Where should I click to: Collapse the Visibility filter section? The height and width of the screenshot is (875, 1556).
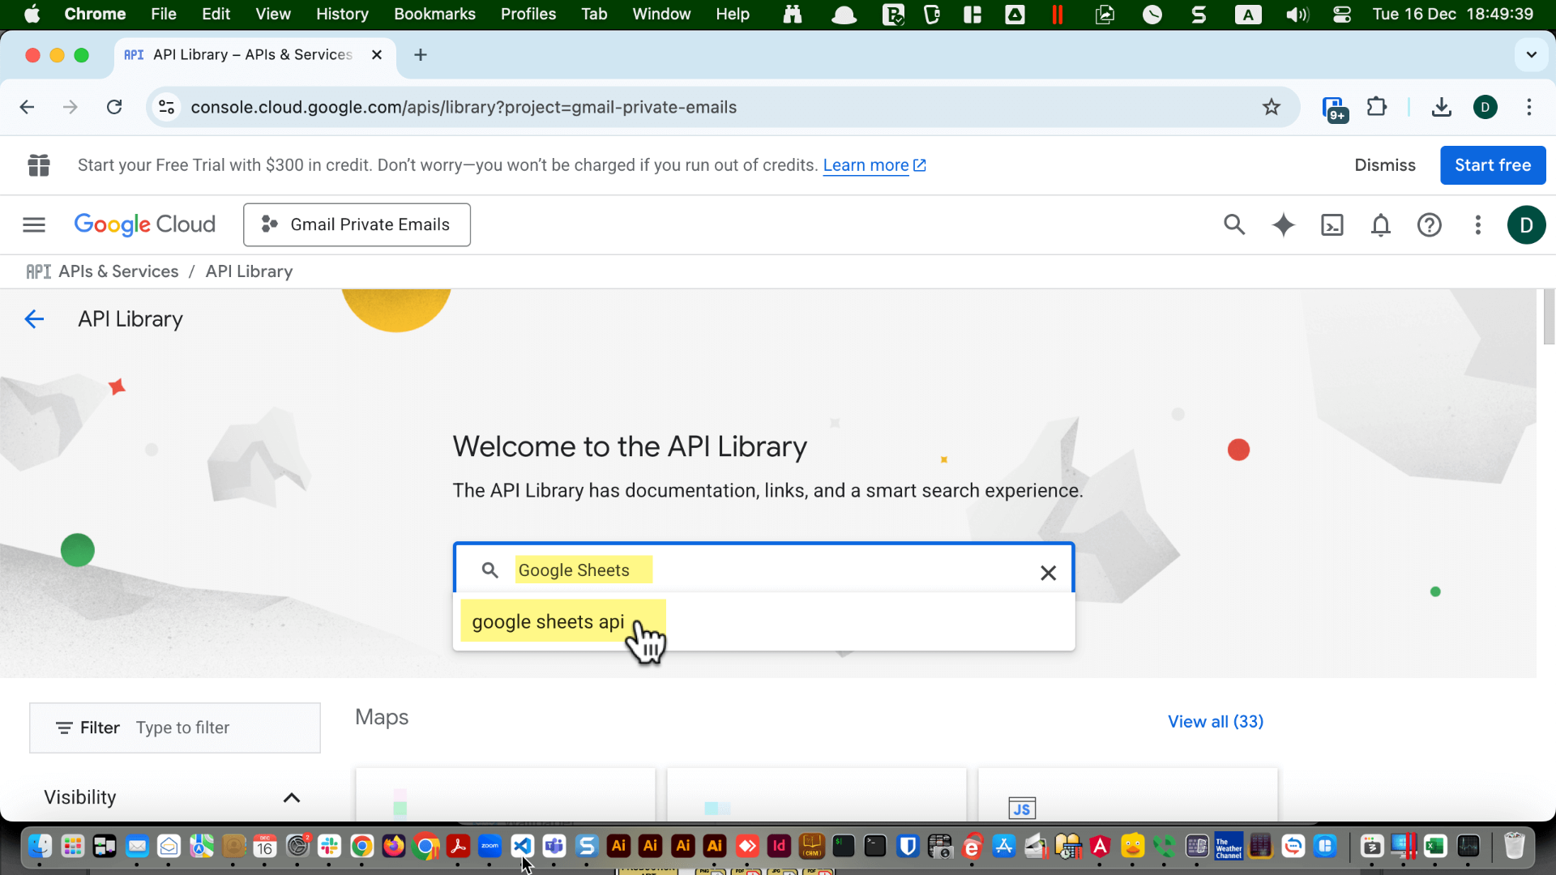coord(291,797)
